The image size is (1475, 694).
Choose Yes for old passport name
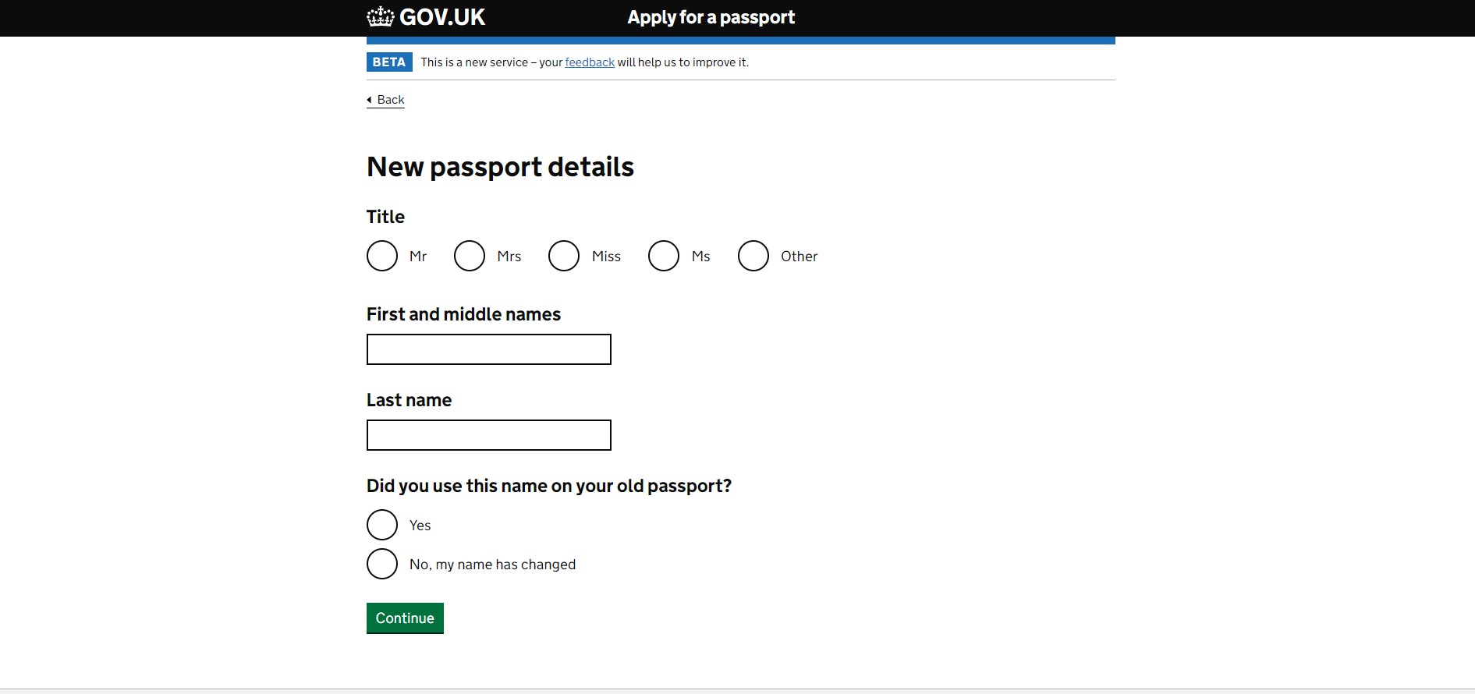pyautogui.click(x=382, y=525)
